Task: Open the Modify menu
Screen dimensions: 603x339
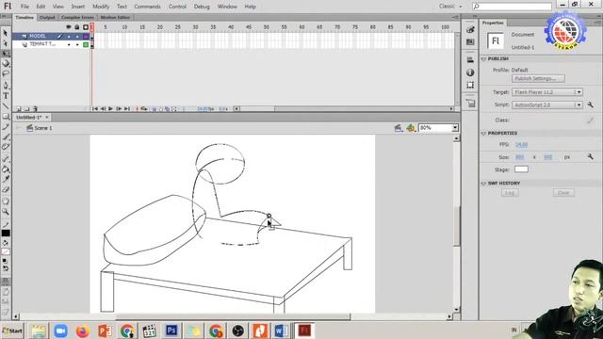Action: [101, 7]
